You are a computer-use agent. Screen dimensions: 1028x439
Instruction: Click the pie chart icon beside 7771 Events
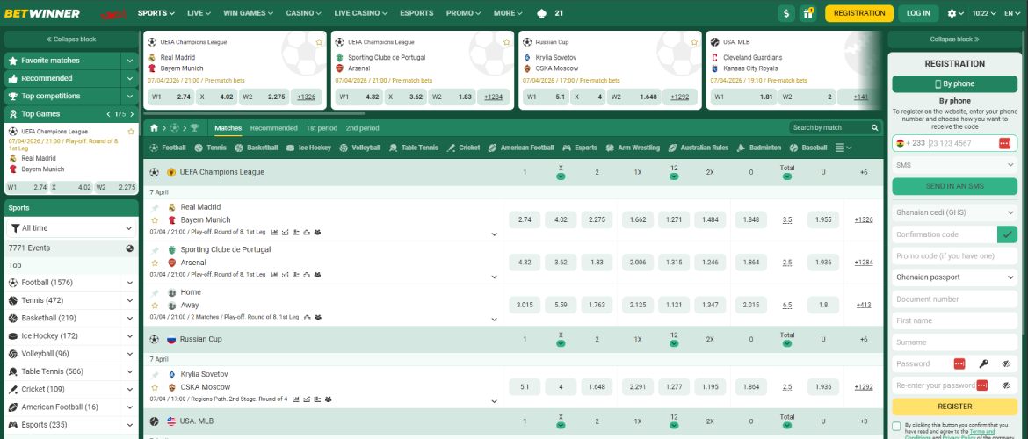tap(130, 248)
